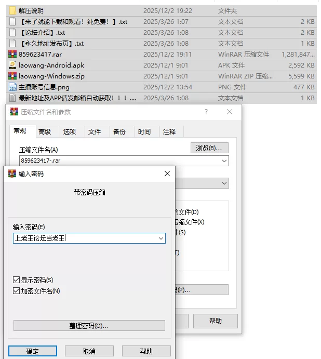Toggle the 加密文件名(N) checkbox
The height and width of the screenshot is (359, 321).
click(16, 291)
